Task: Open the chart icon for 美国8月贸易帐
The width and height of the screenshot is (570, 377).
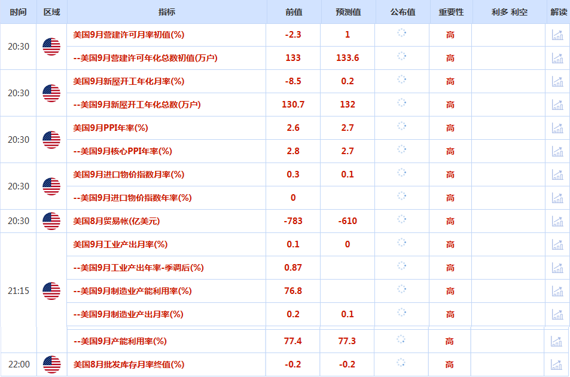Action: tap(557, 222)
